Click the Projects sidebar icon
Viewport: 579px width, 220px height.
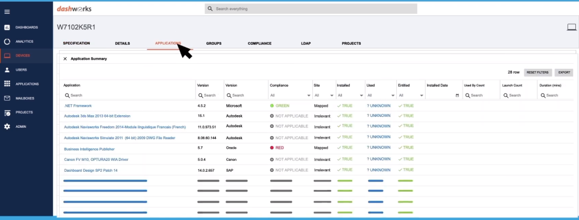(x=7, y=113)
